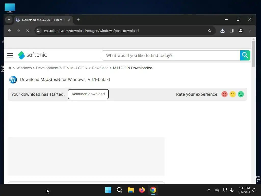Viewport: 261px width, 196px height.
Task: Click the muted volume tray icon
Action: [x=232, y=190]
